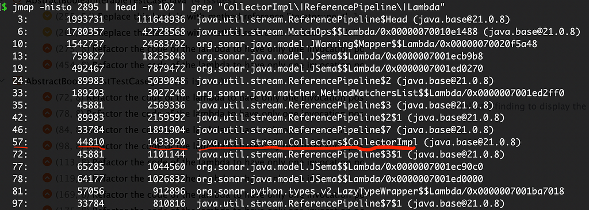The width and height of the screenshot is (589, 210).
Task: Select the LazyTypeWrapper$$Lambda python types entry
Action: coord(380,191)
